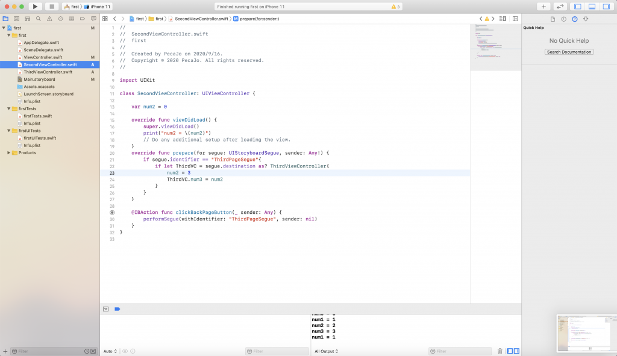617x356 pixels.
Task: Toggle the variables view pane
Action: tap(510, 351)
